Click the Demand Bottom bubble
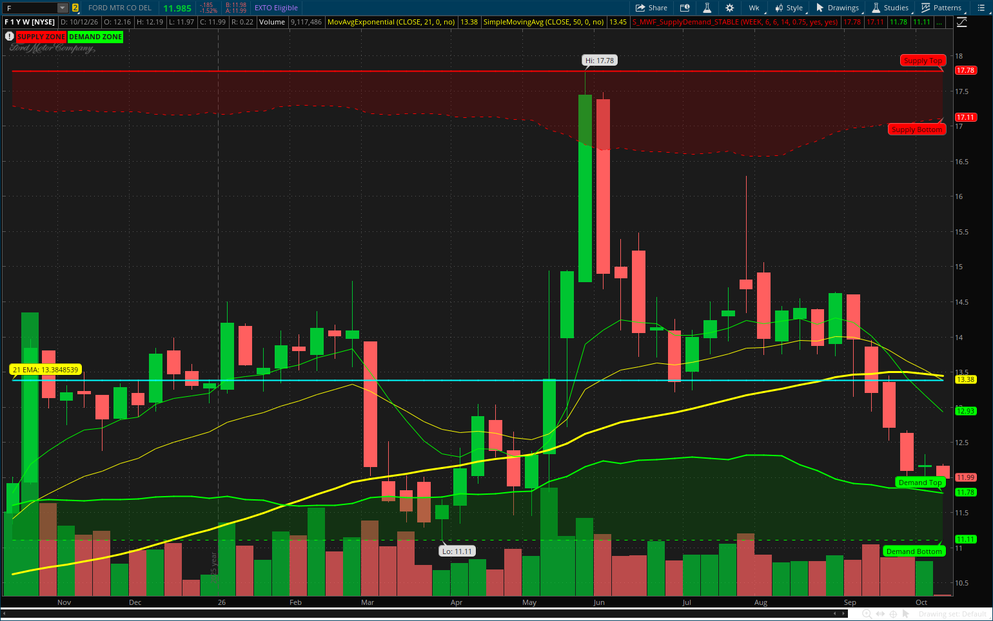Screen dimensions: 993x621 coord(914,551)
